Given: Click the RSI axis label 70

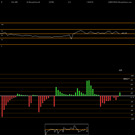Looking at the screenshot, I should pos(2,31).
